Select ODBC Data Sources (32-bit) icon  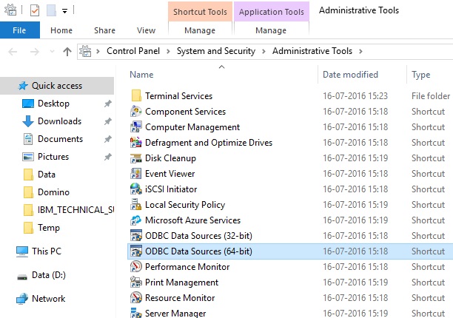click(x=136, y=236)
